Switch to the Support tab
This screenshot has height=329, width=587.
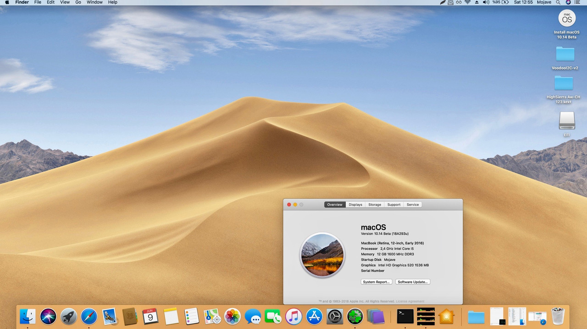pyautogui.click(x=394, y=205)
